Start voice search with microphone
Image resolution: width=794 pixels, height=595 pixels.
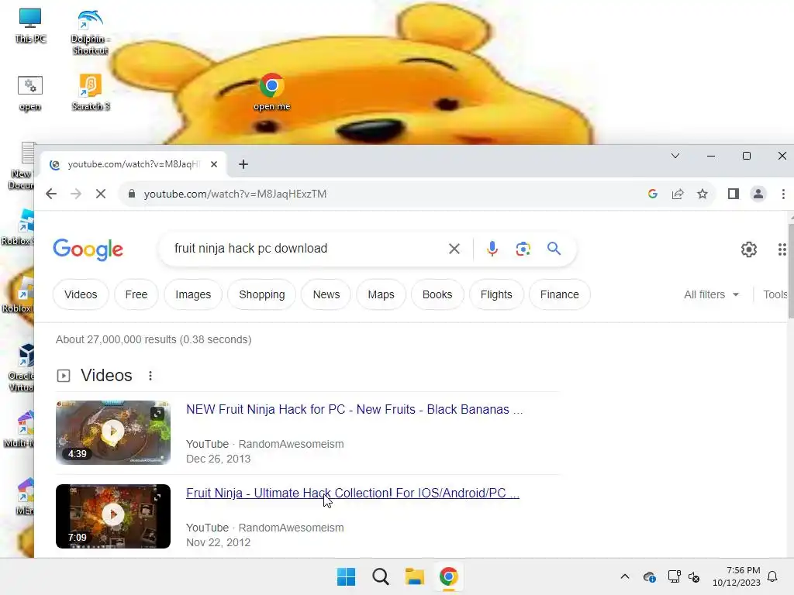492,249
